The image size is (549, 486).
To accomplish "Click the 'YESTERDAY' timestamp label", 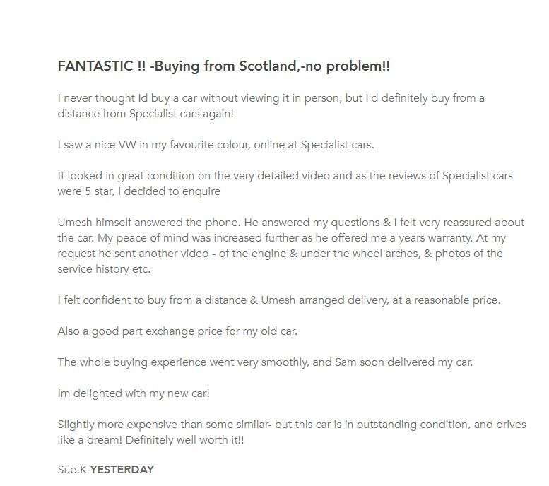I will pyautogui.click(x=122, y=470).
